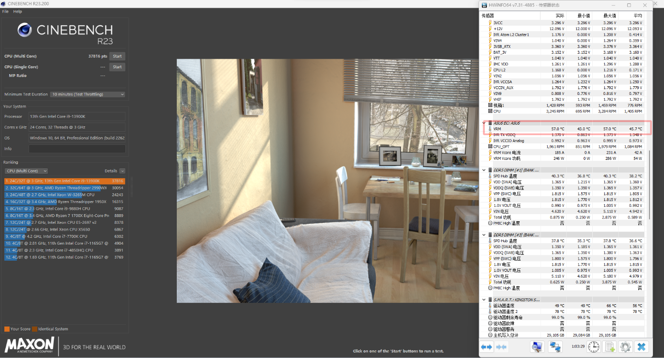
Task: Collapse the DDR5 DIMM [#3] sensor group
Action: [x=484, y=235]
